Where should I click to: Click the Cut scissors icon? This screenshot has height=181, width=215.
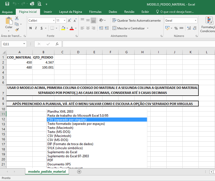pos(17,18)
